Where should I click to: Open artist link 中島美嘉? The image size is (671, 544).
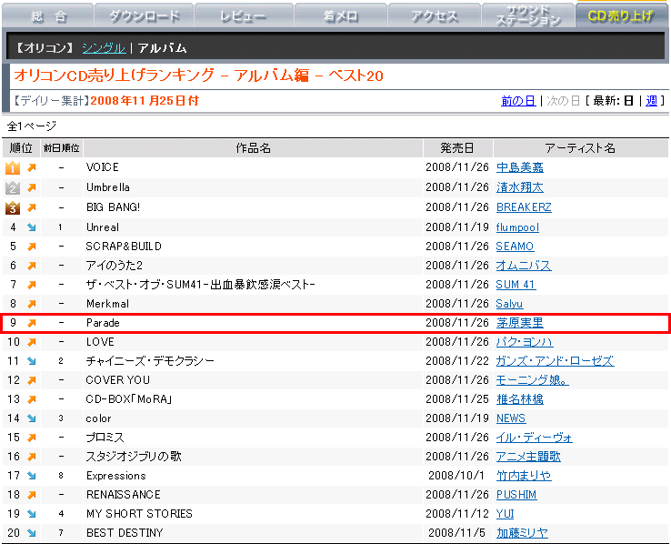pos(519,167)
